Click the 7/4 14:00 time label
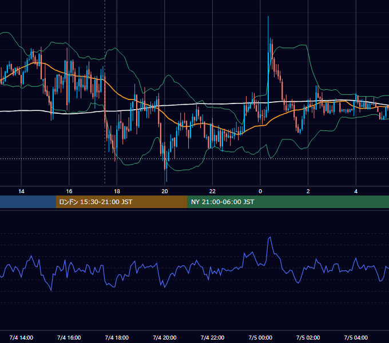Screen dimensions: 389x343 click(x=21, y=337)
